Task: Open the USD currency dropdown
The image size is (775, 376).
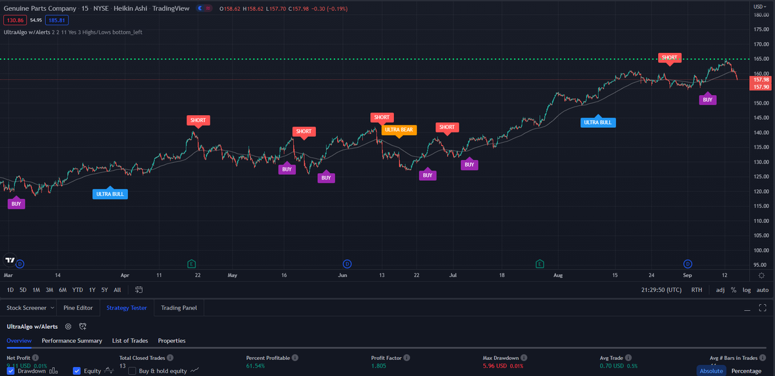Action: click(759, 6)
